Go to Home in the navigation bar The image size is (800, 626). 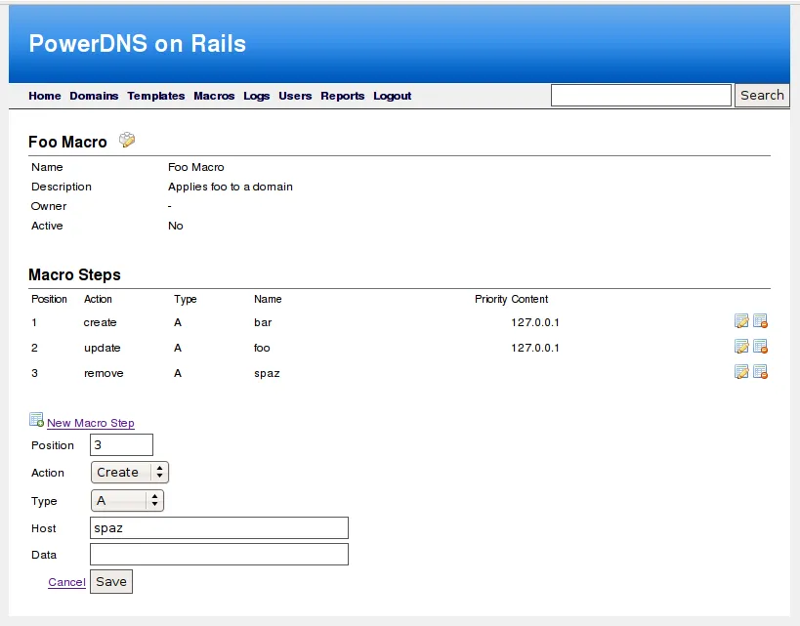45,96
